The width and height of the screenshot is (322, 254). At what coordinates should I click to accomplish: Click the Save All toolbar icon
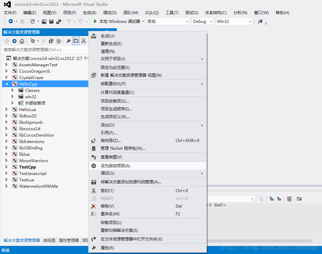pos(59,21)
